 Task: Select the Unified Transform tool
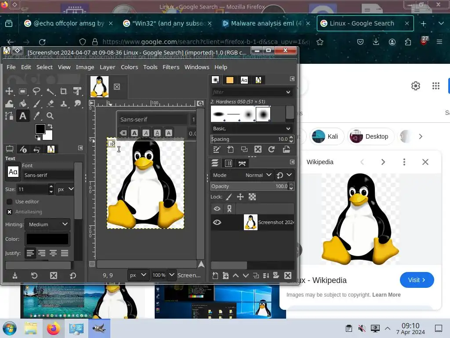tap(77, 92)
